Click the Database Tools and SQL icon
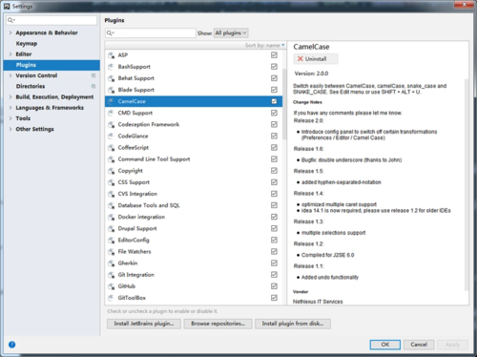 (x=111, y=205)
